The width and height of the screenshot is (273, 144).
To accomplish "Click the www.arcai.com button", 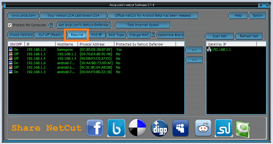I will pyautogui.click(x=23, y=16).
